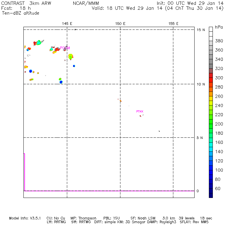The width and height of the screenshot is (225, 225).
Task: Click the "DIFF: simple" footer entry
Action: pos(105,222)
